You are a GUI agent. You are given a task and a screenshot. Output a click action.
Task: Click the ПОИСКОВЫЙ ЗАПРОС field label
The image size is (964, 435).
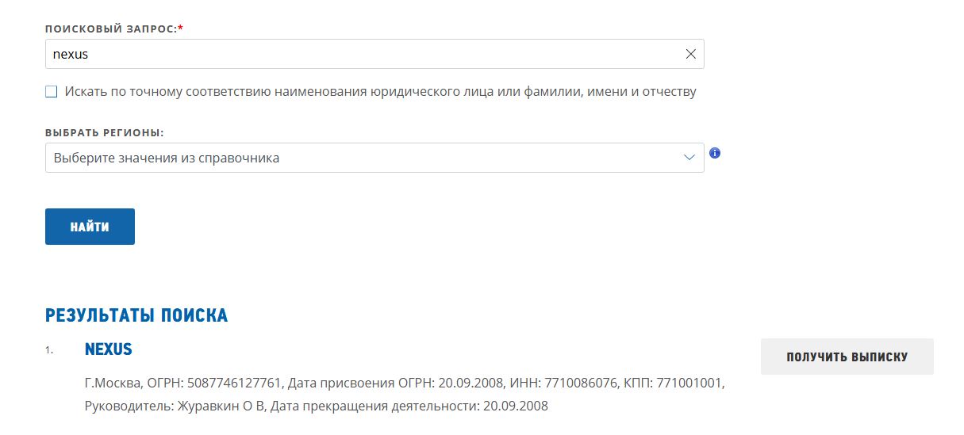click(x=110, y=29)
